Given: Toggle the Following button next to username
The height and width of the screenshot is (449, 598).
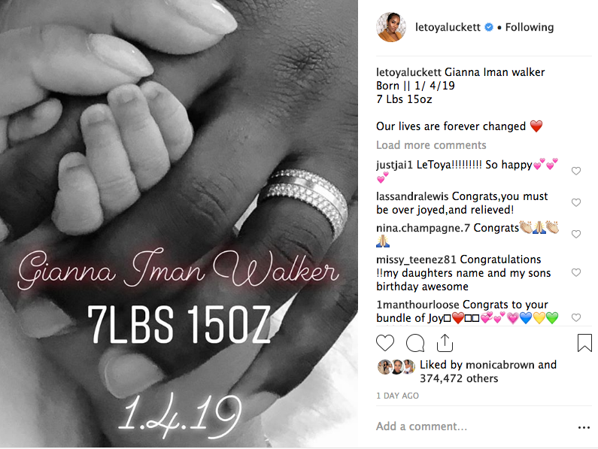Looking at the screenshot, I should 530,28.
